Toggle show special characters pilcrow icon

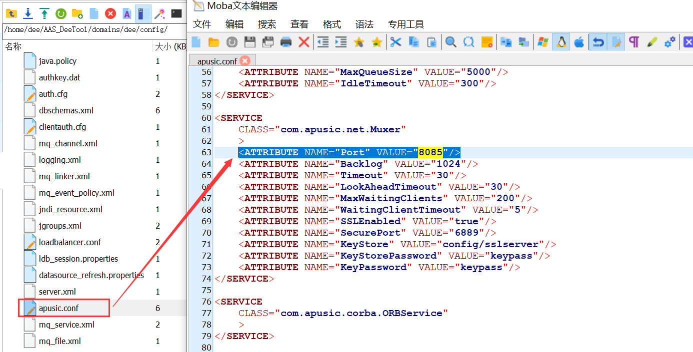(634, 42)
